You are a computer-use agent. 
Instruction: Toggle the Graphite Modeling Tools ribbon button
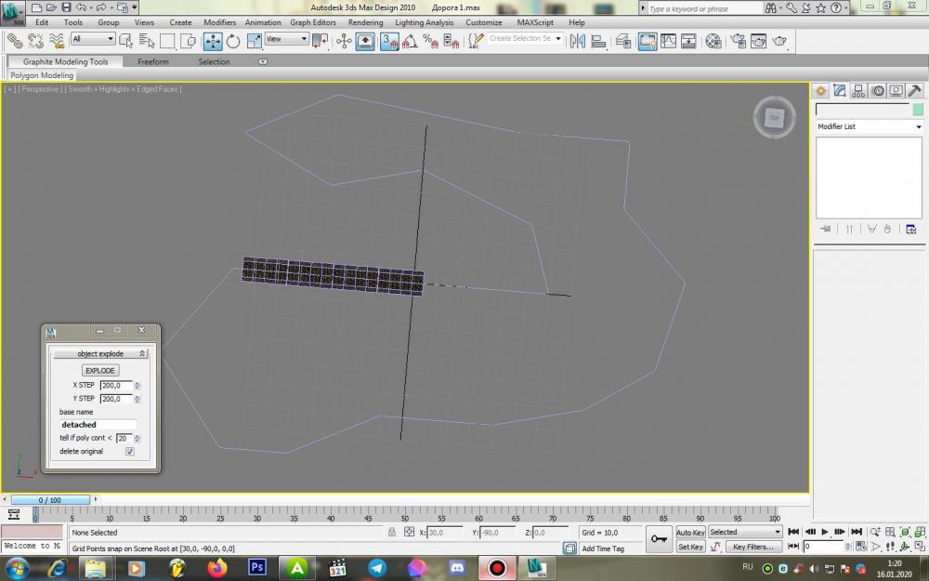tap(647, 41)
